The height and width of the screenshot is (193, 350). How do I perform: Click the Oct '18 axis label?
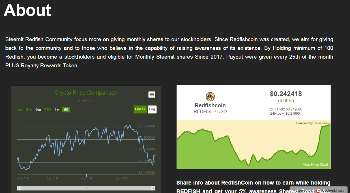tap(87, 179)
